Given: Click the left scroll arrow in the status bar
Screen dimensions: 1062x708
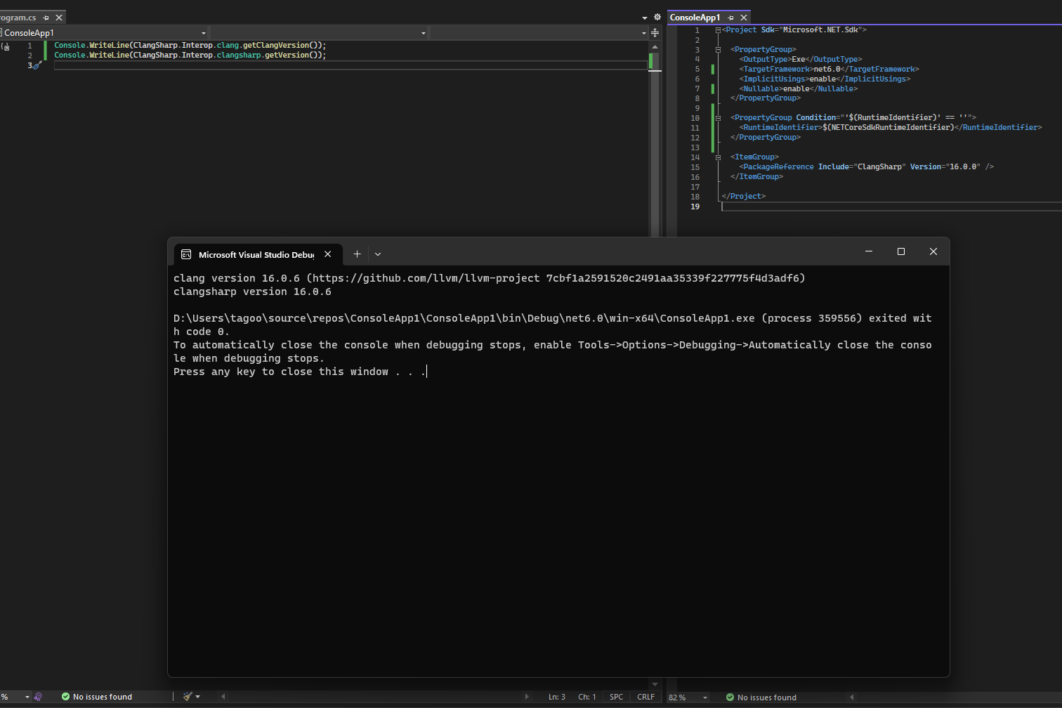Looking at the screenshot, I should 223,696.
